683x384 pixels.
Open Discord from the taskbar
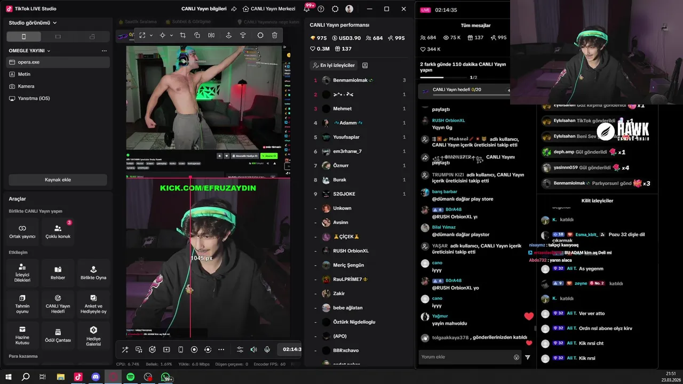[96, 377]
